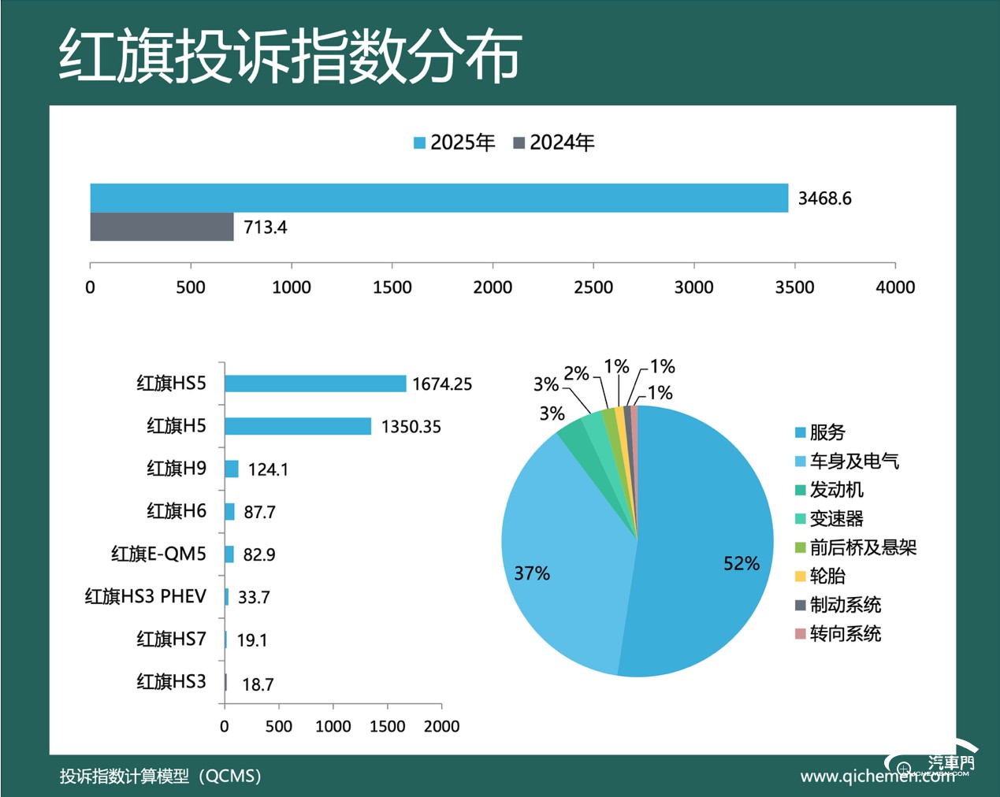Image resolution: width=1000 pixels, height=797 pixels.
Task: Click the 红旗HS5 axis label
Action: click(171, 384)
